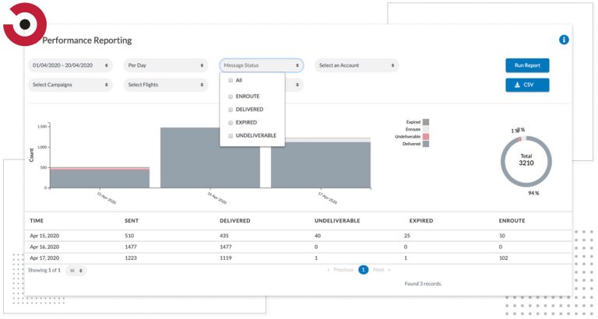
Task: Click the sent value 510
Action: pyautogui.click(x=129, y=236)
